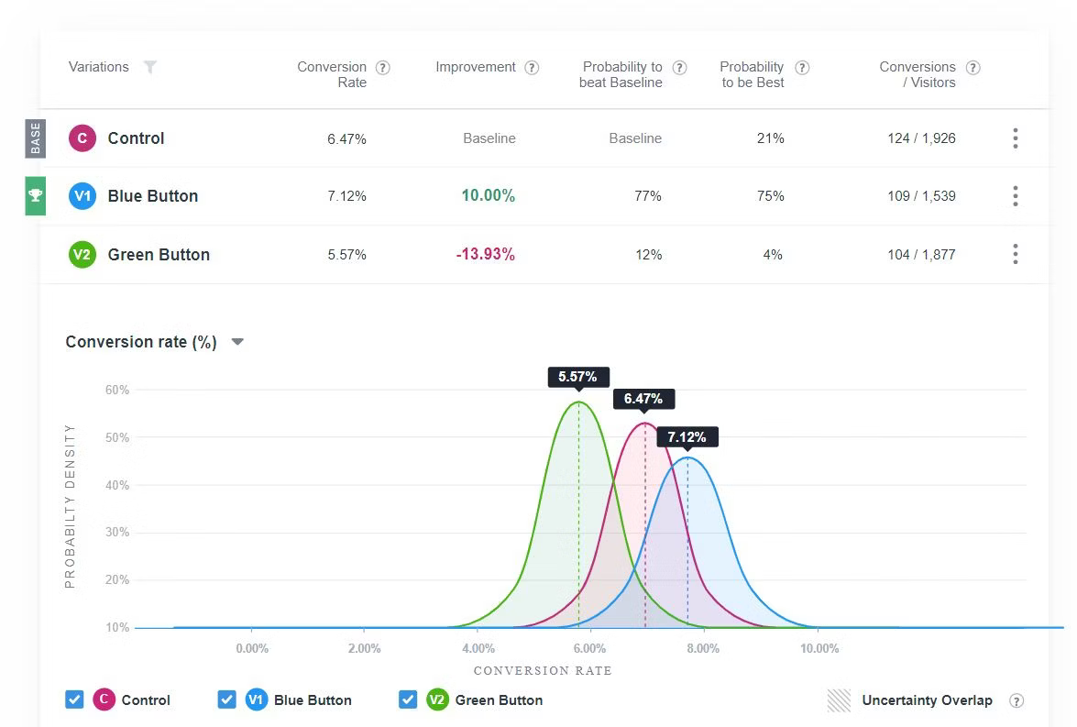Open the three-dot menu on Control row
The height and width of the screenshot is (727, 1077).
click(1015, 138)
